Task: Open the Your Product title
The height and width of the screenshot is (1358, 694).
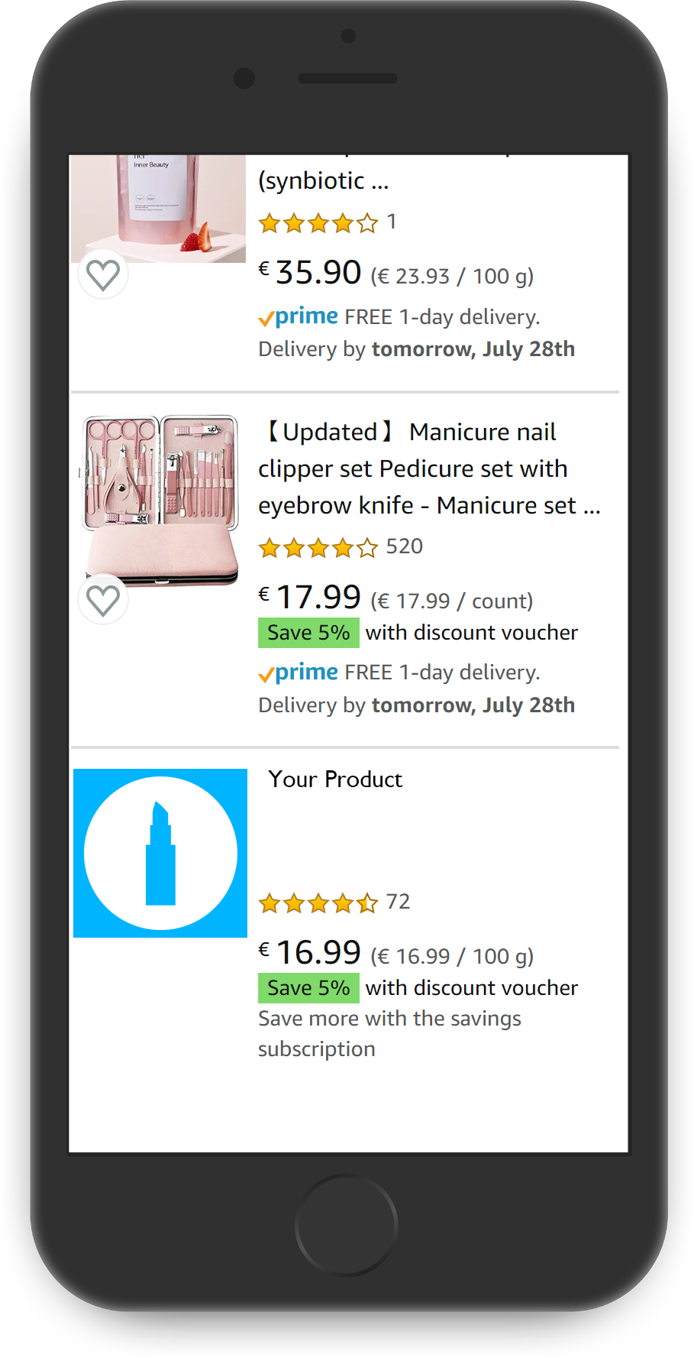Action: 335,779
